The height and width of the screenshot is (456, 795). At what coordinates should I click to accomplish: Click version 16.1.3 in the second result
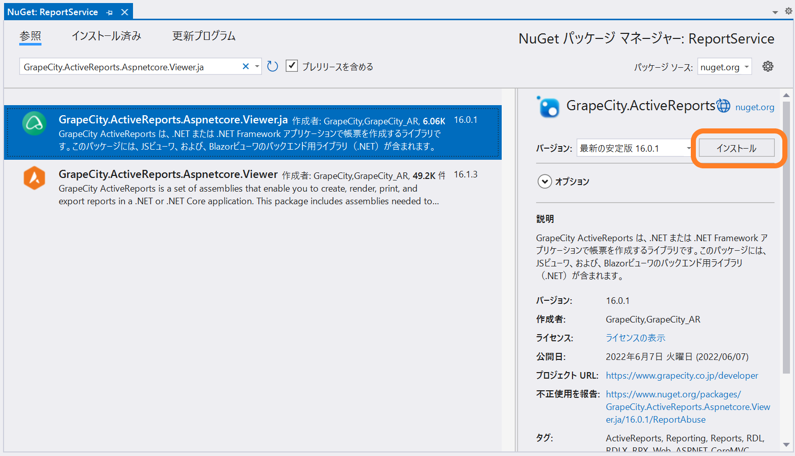pos(465,174)
